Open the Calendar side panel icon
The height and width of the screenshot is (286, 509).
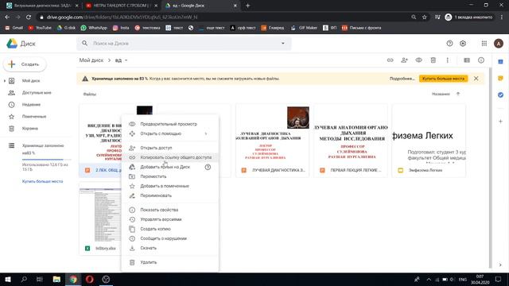tap(500, 62)
